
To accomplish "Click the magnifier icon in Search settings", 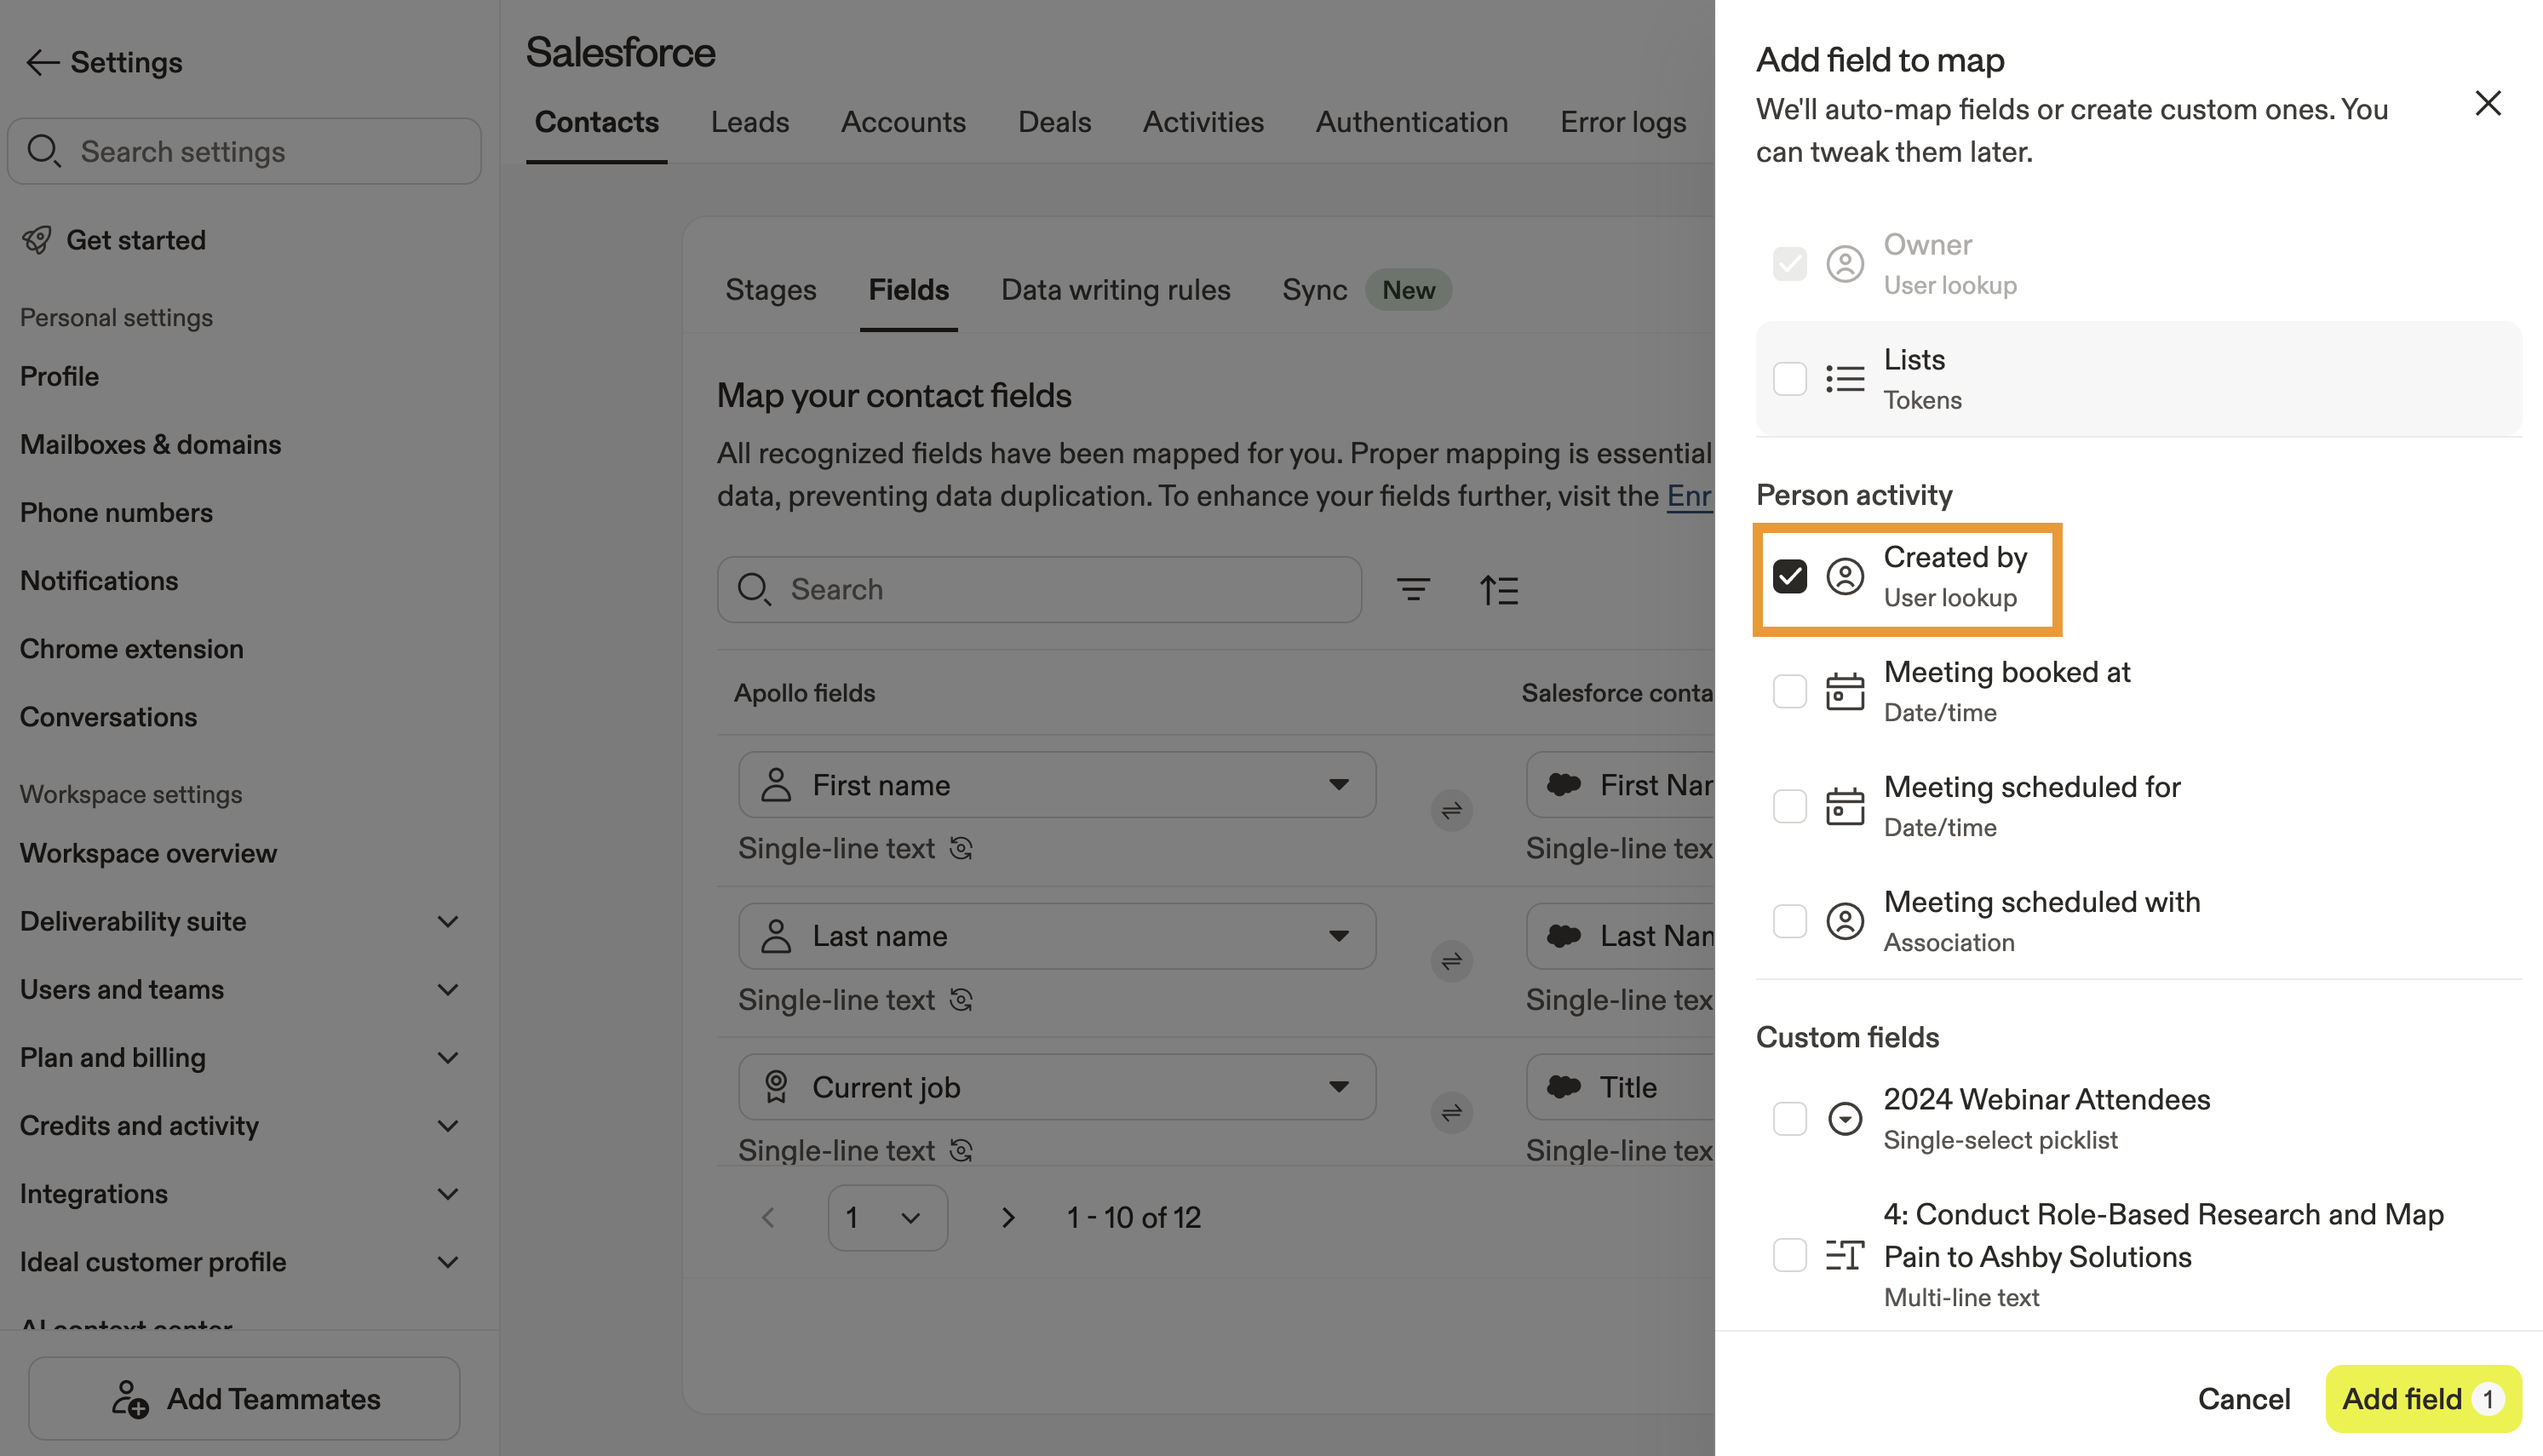I will click(x=43, y=151).
